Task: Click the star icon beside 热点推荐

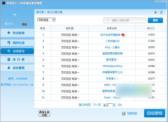Action: (x=9, y=33)
